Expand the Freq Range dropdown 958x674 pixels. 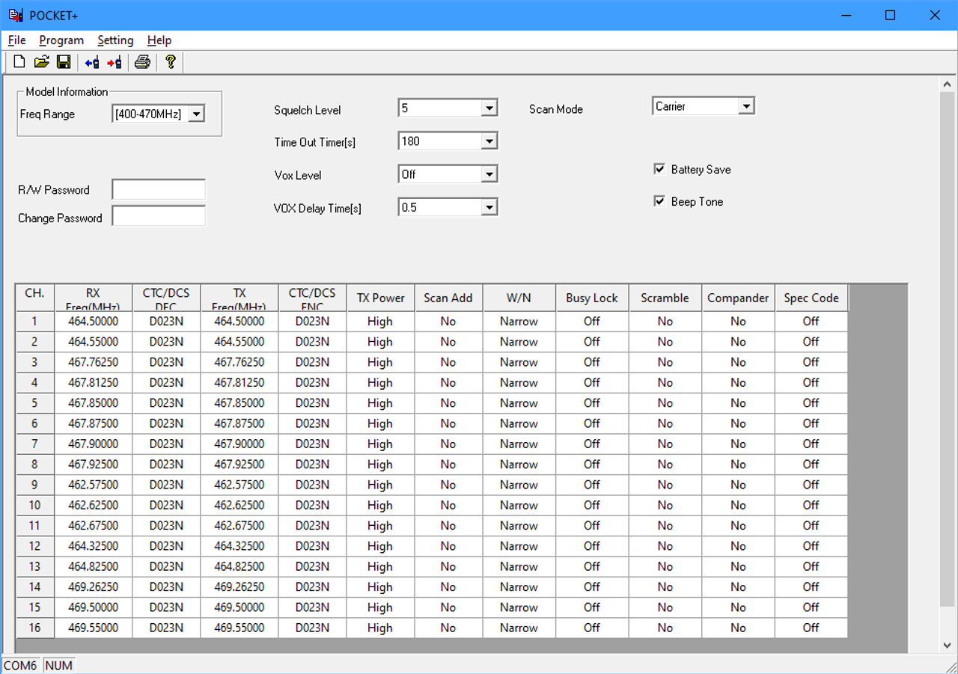coord(195,114)
